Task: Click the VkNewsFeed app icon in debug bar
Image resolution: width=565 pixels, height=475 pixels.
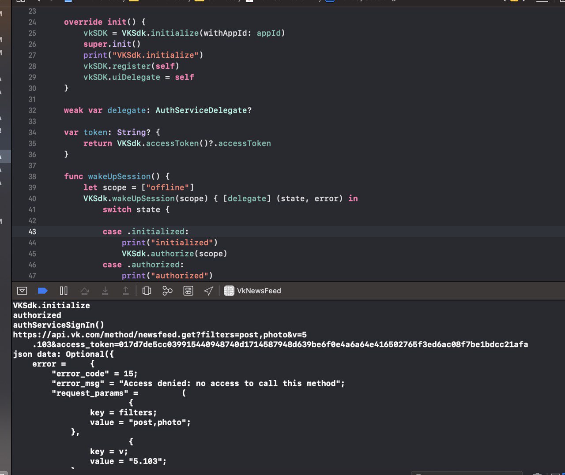Action: point(229,291)
